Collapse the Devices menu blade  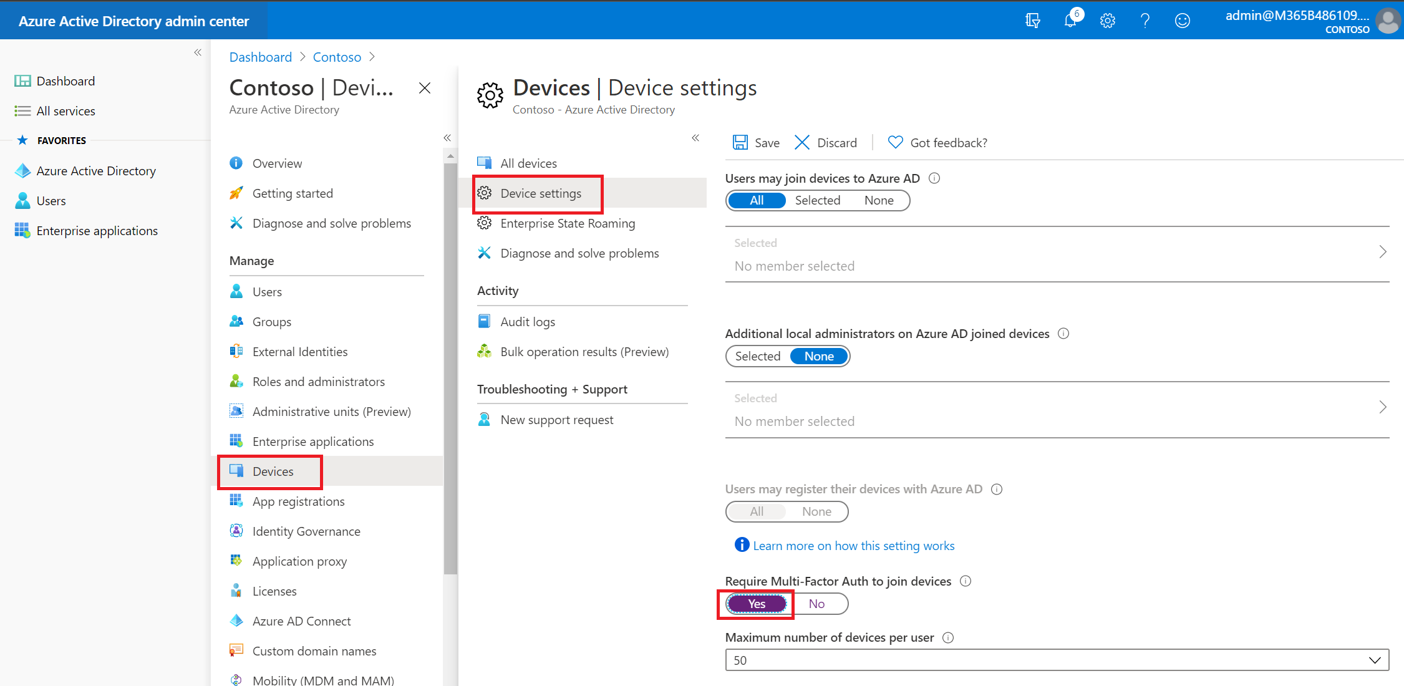695,138
